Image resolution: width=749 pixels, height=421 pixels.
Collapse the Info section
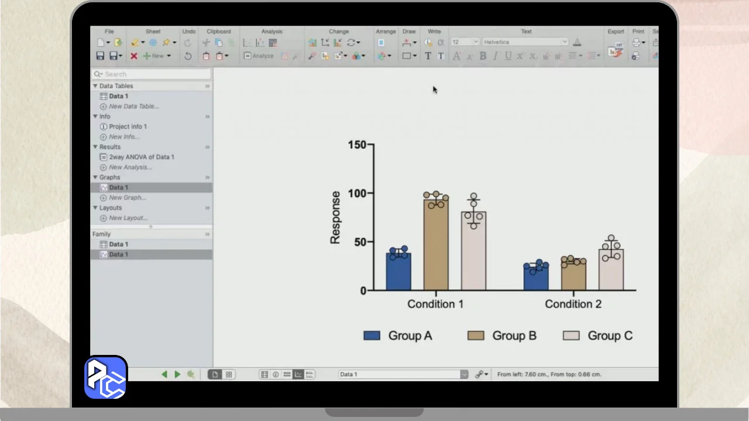click(95, 116)
